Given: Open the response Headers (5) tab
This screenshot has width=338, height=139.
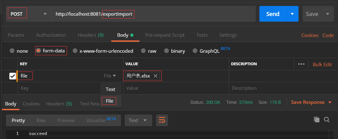Looking at the screenshot, I should (x=59, y=104).
